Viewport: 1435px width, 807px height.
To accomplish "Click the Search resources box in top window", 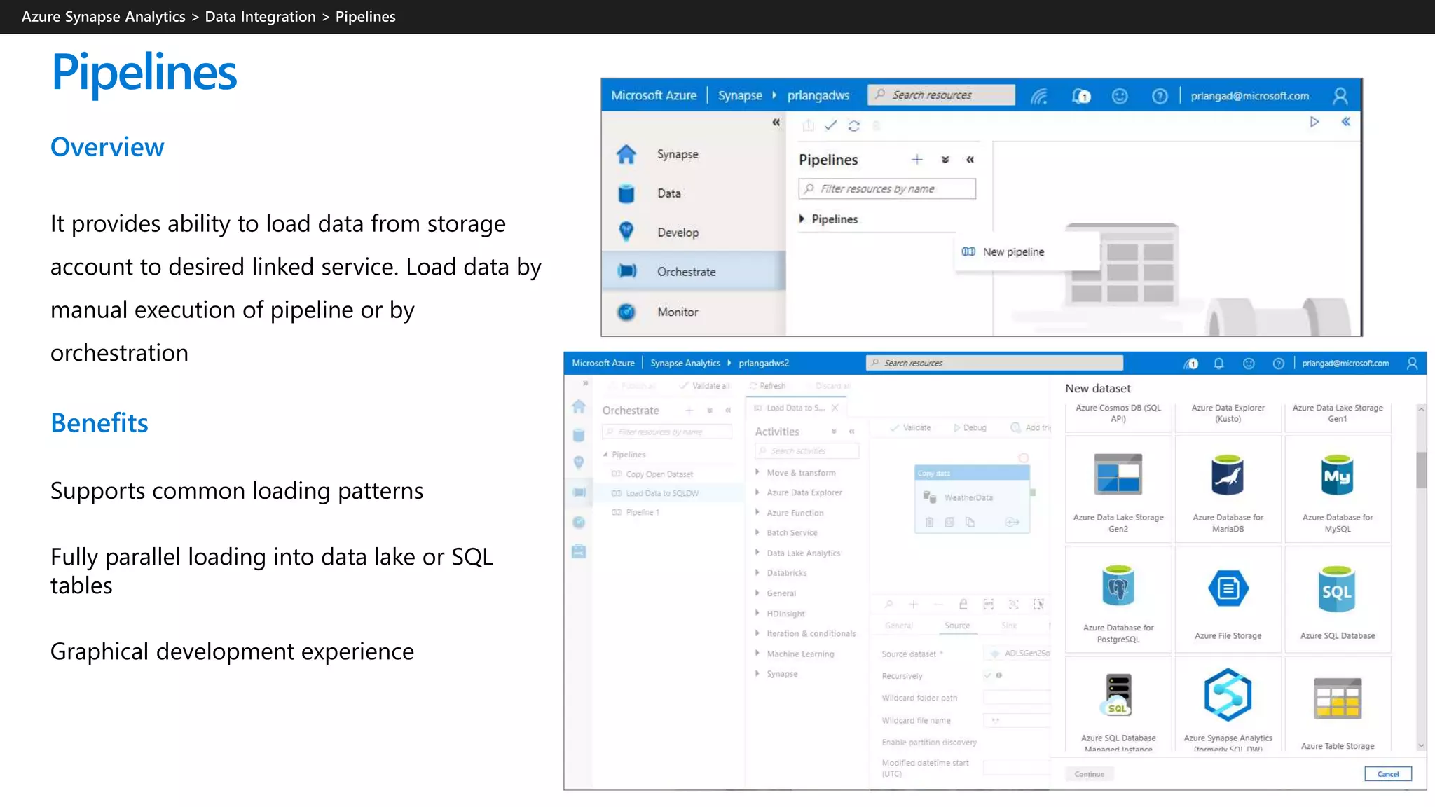I will (942, 95).
